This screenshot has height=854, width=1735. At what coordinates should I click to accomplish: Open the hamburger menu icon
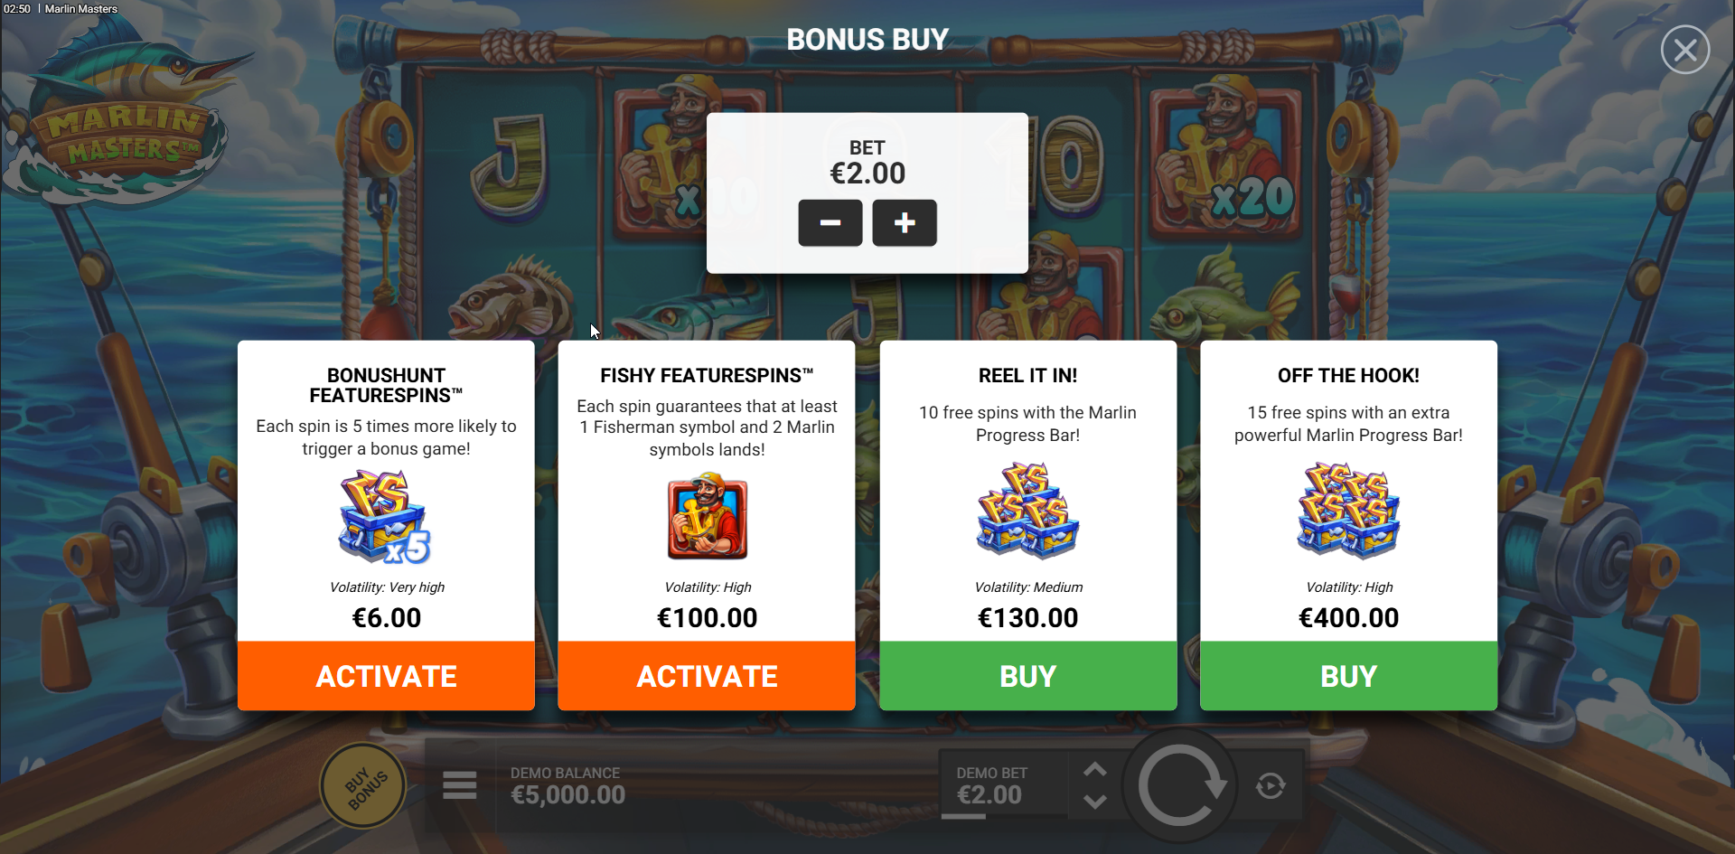(x=459, y=785)
